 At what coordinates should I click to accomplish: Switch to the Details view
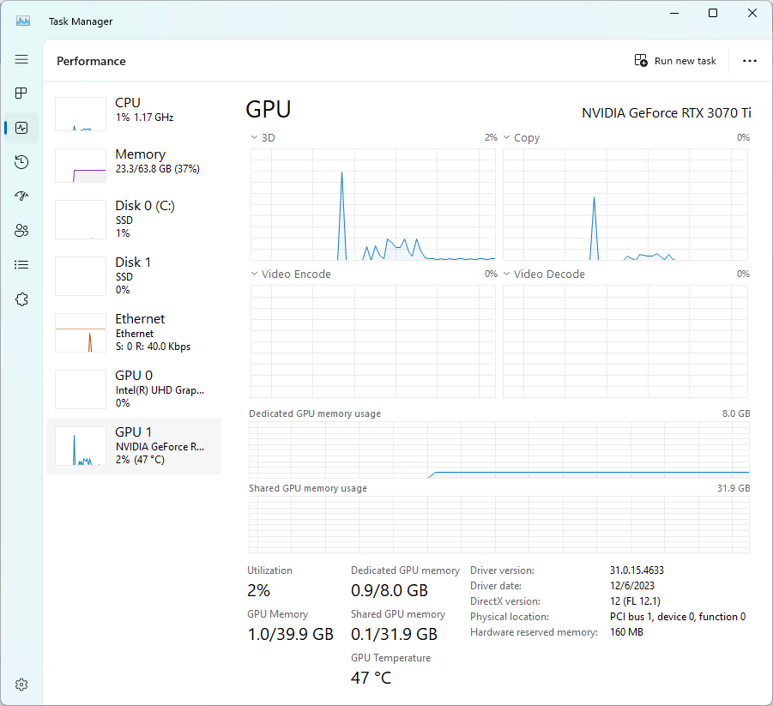click(x=21, y=264)
